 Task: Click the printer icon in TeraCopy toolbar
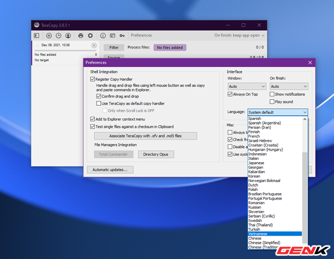[x=80, y=35]
